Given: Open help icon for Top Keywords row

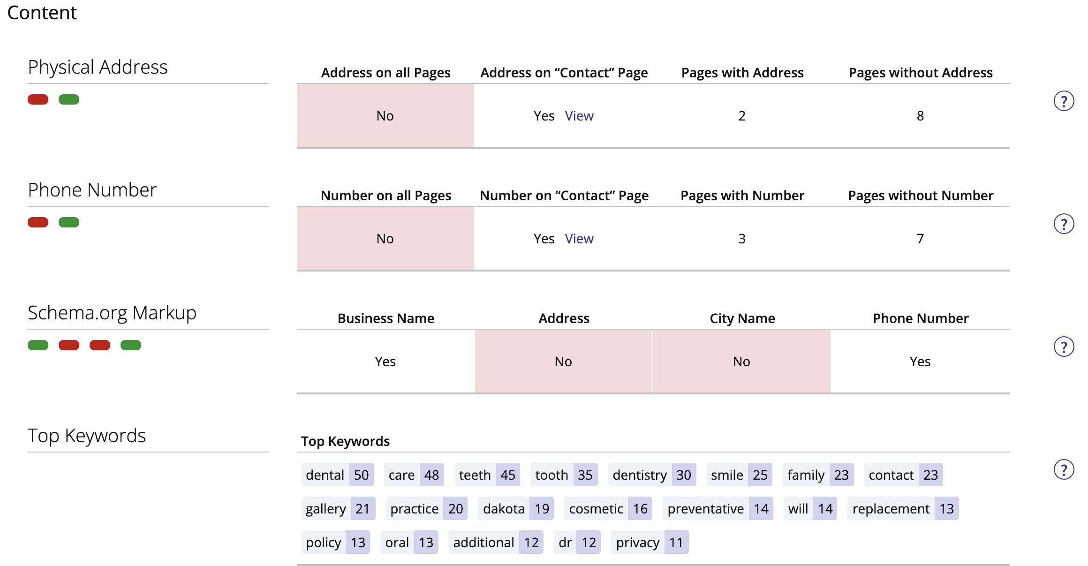Looking at the screenshot, I should (1064, 469).
